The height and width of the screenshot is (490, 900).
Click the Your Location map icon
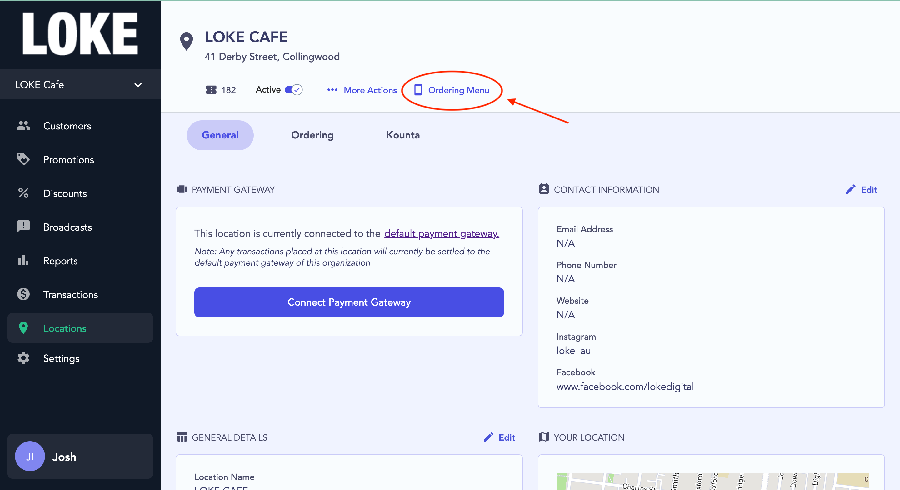pos(544,437)
